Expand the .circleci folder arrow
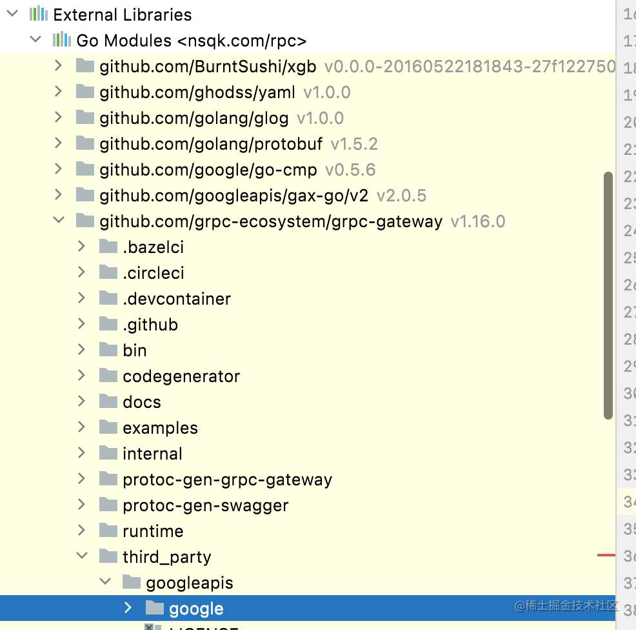This screenshot has height=630, width=636. tap(81, 272)
